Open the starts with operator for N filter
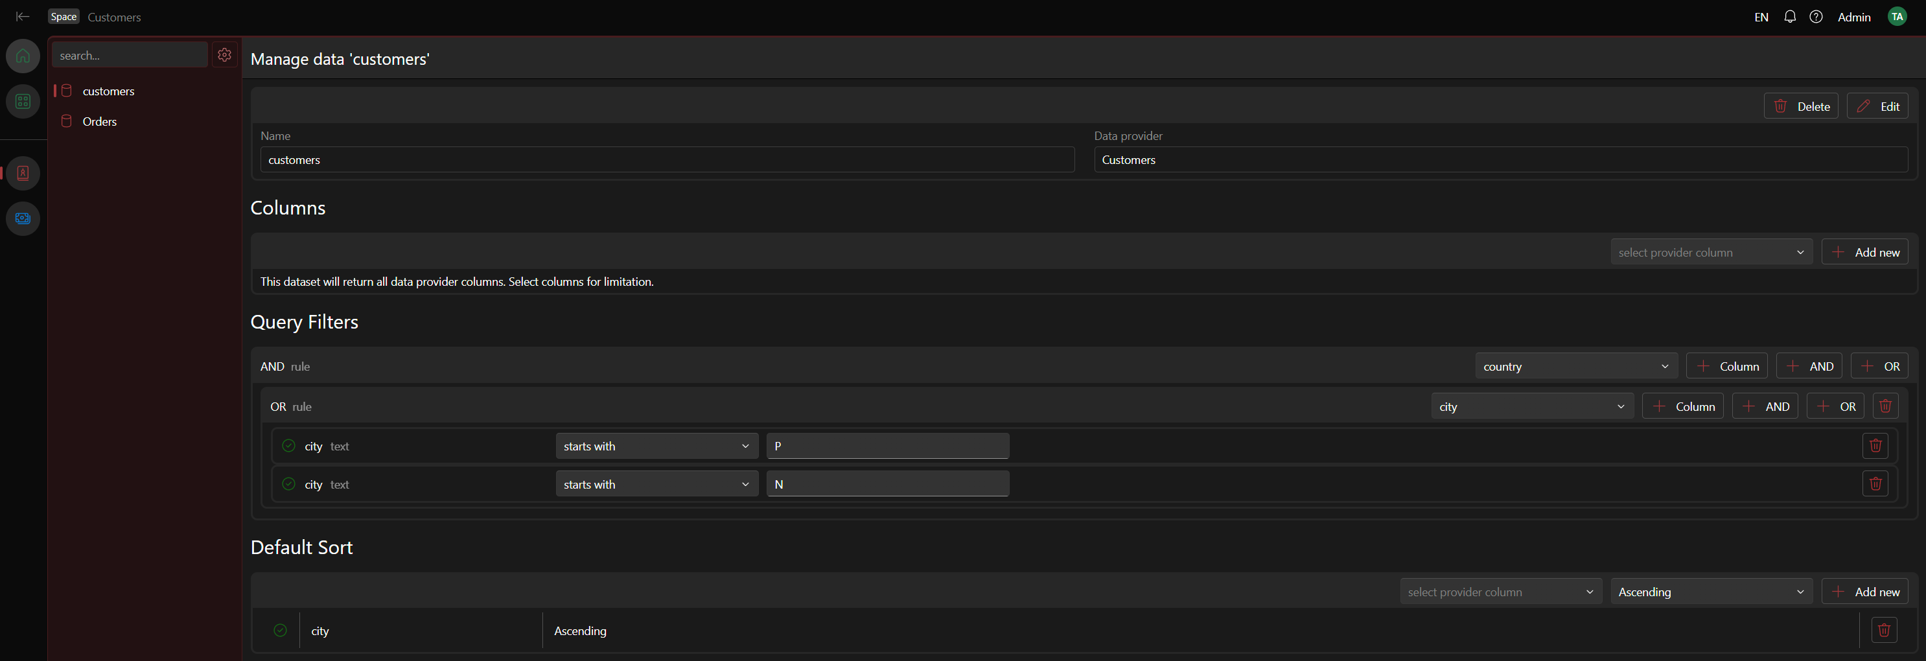This screenshot has height=661, width=1926. click(x=656, y=484)
